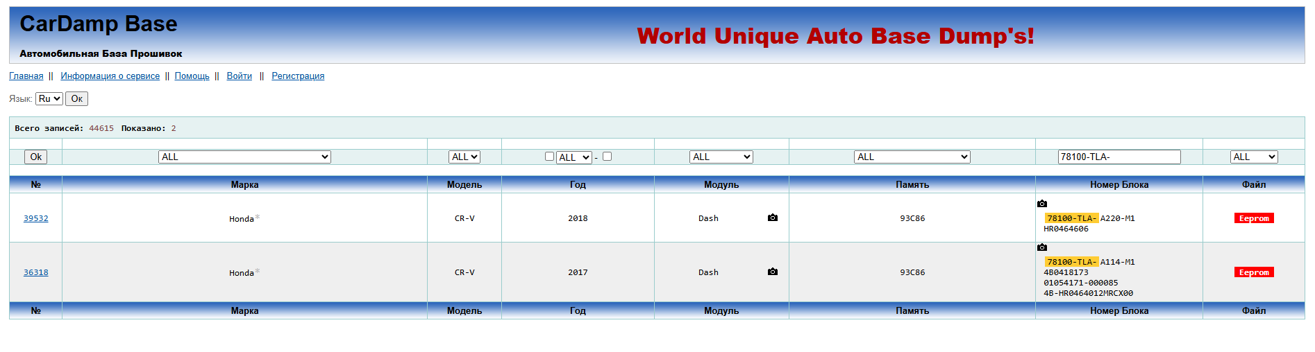Image resolution: width=1315 pixels, height=352 pixels.
Task: Click Honda in the 2017 row
Action: pyautogui.click(x=242, y=273)
